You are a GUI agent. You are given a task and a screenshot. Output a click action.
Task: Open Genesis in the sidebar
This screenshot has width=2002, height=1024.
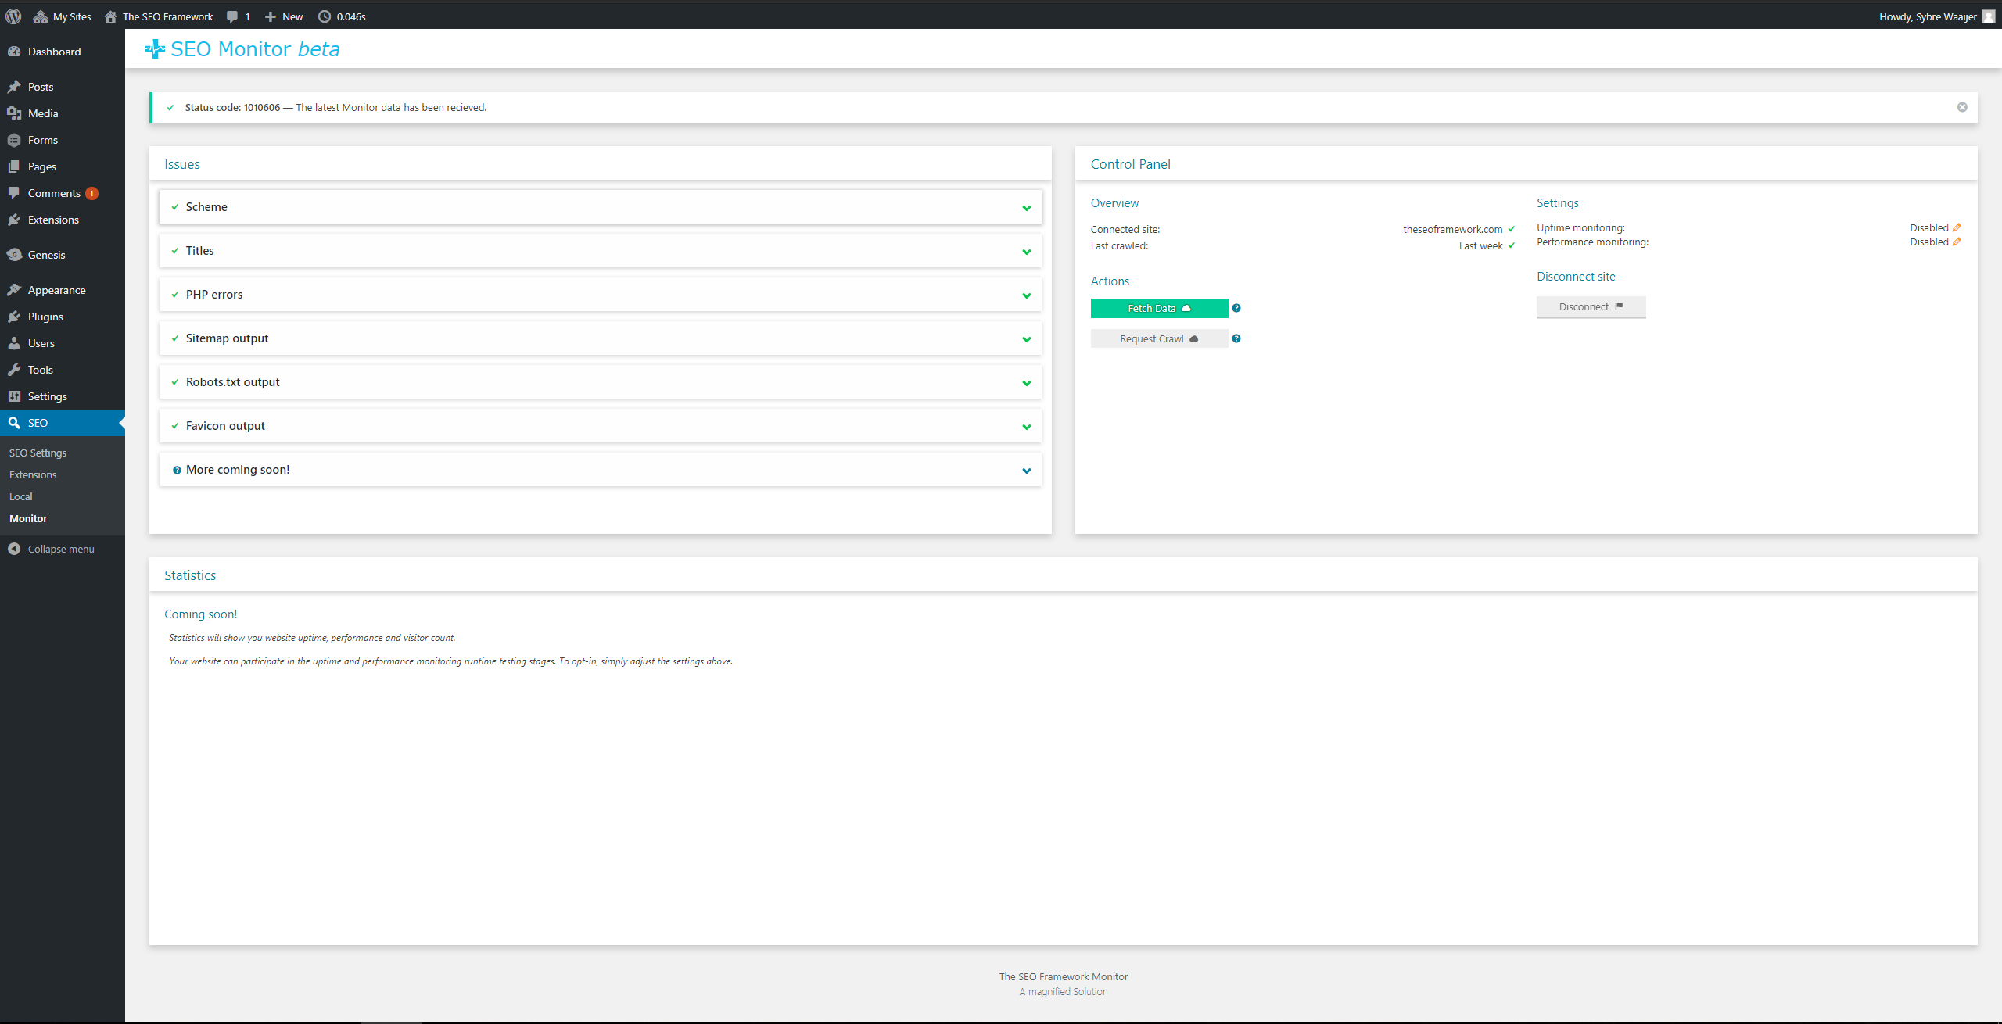click(x=63, y=255)
